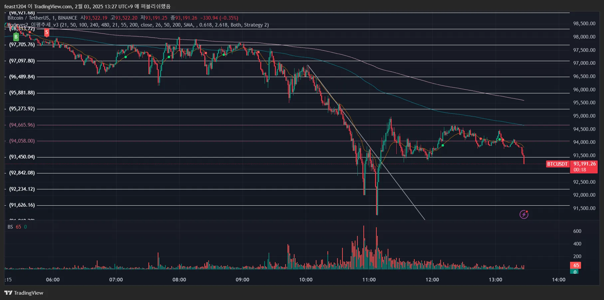Click the purple lightning bolt icon
The height and width of the screenshot is (300, 604).
click(524, 214)
